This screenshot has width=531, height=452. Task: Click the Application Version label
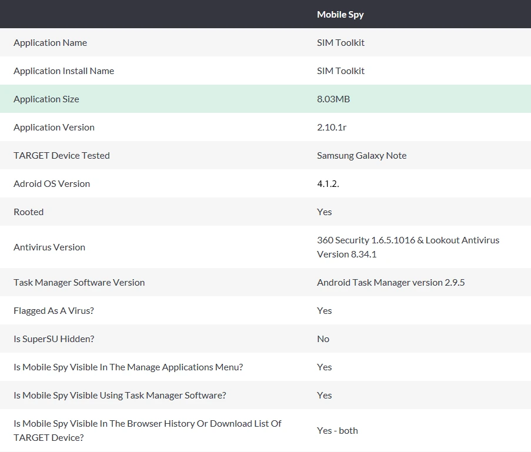54,128
